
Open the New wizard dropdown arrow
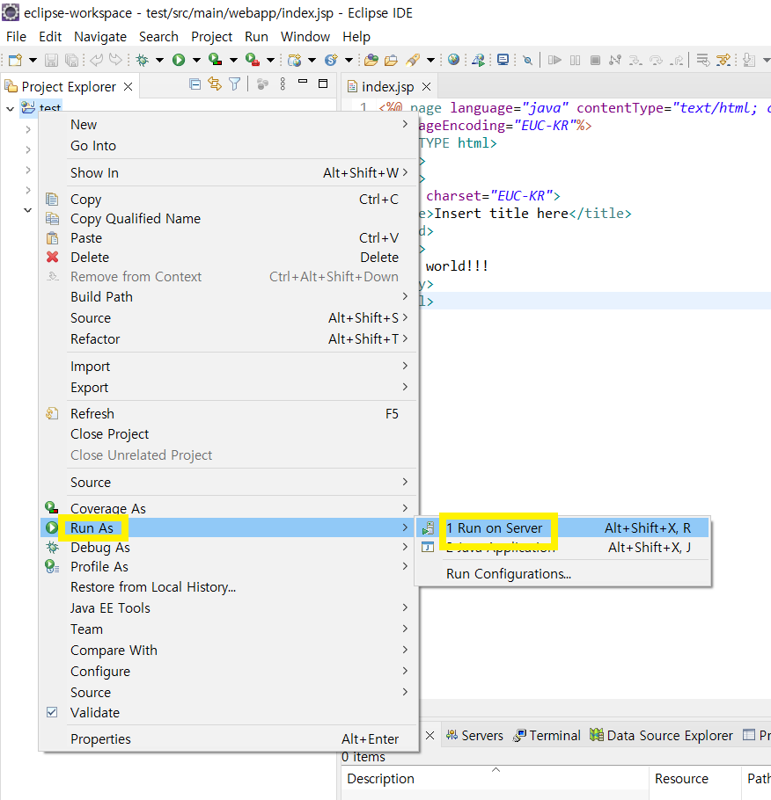tap(33, 60)
